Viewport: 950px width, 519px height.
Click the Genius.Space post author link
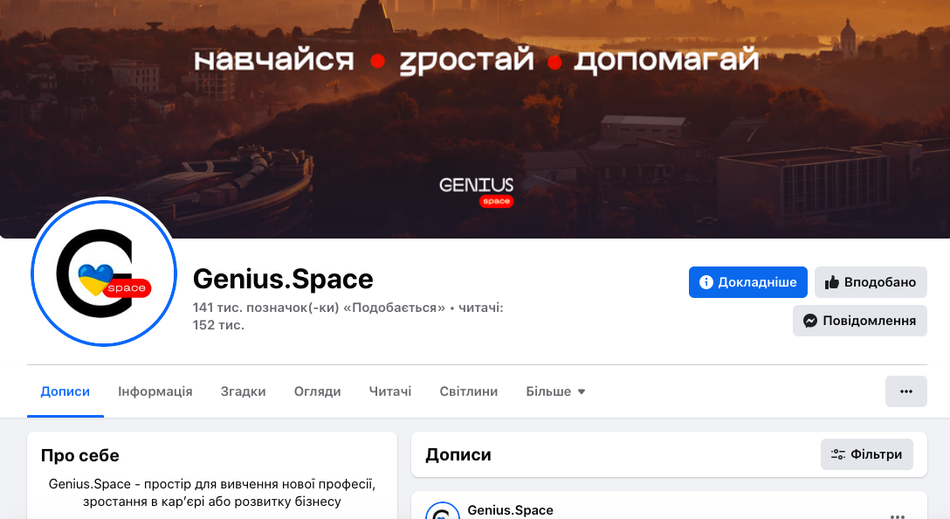click(x=510, y=510)
